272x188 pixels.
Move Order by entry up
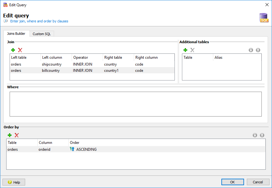262,135
